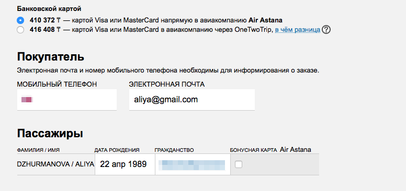
Task: Click the Покупатель section heading
Action: [51, 57]
